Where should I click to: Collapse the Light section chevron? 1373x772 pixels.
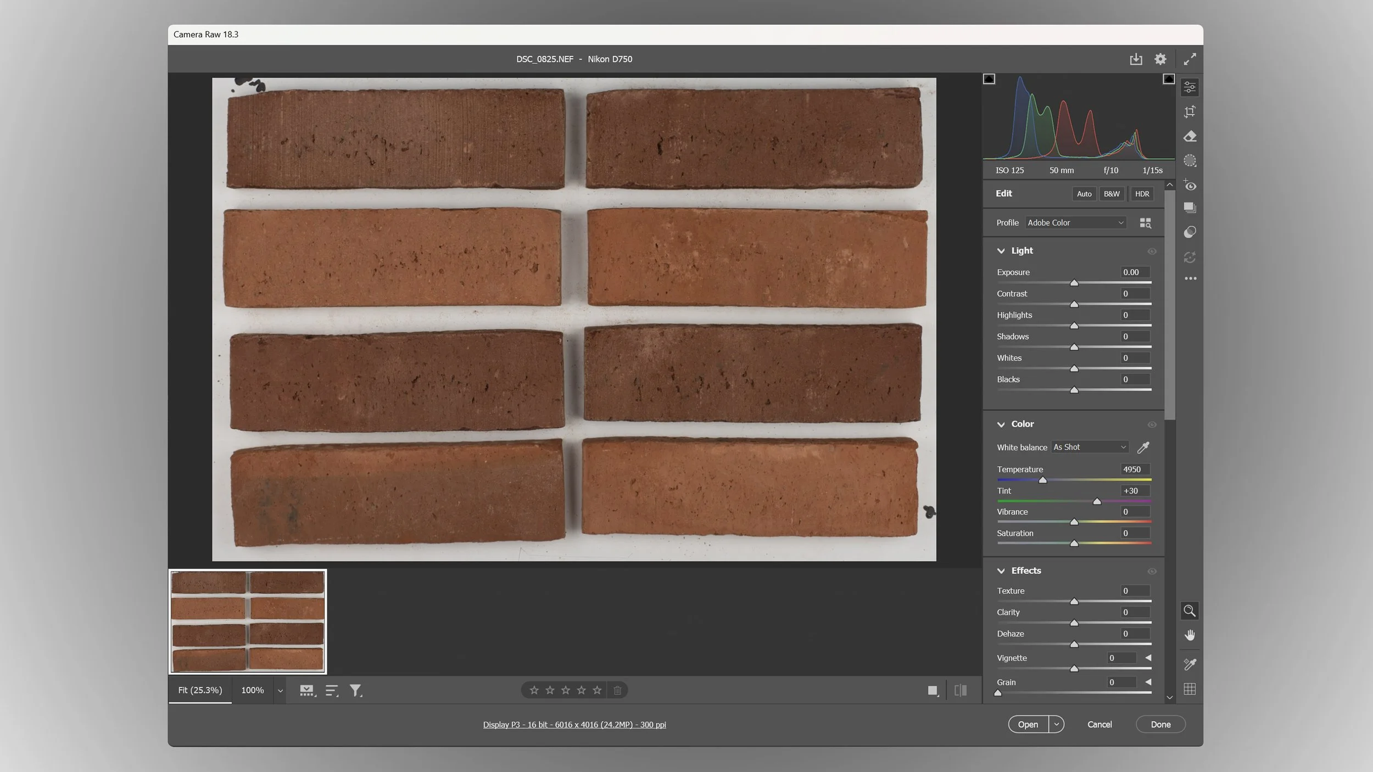[1001, 251]
